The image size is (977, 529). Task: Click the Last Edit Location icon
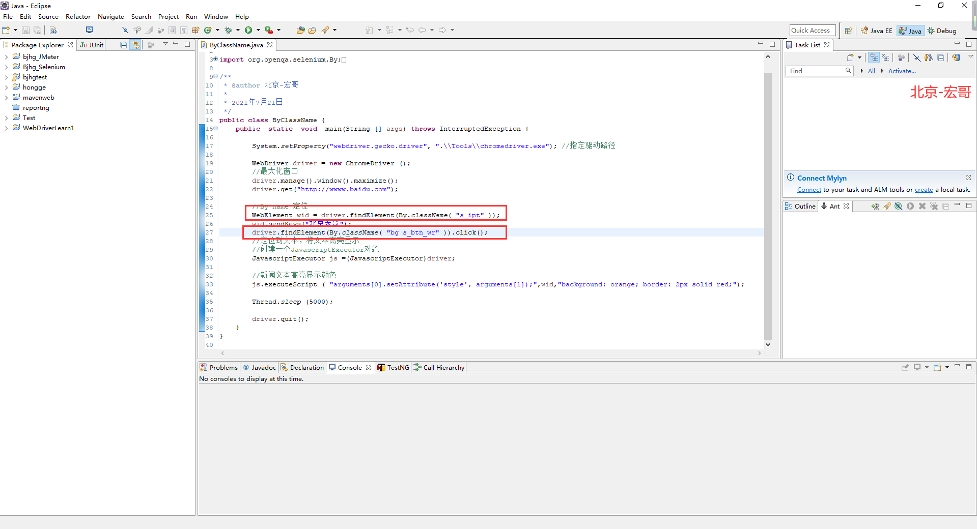(x=410, y=30)
